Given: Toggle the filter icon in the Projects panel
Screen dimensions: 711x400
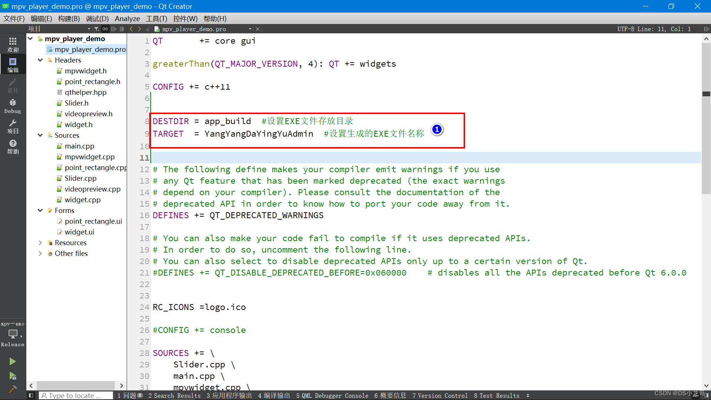Looking at the screenshot, I should tap(96, 29).
